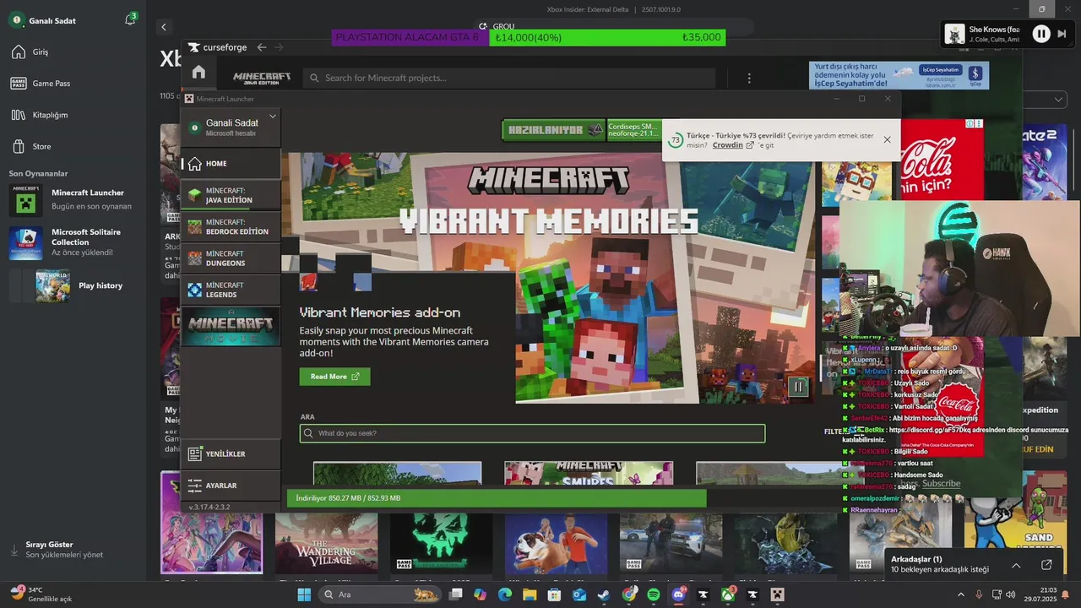Open Xbox notifications bell
Image resolution: width=1081 pixels, height=608 pixels.
(130, 20)
